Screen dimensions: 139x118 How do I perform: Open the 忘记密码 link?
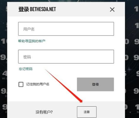pos(26,69)
